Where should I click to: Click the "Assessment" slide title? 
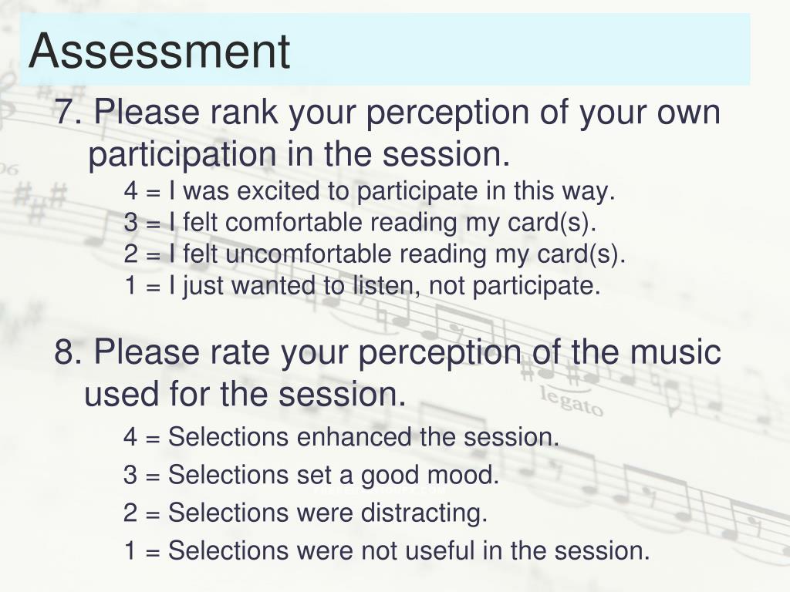(159, 51)
